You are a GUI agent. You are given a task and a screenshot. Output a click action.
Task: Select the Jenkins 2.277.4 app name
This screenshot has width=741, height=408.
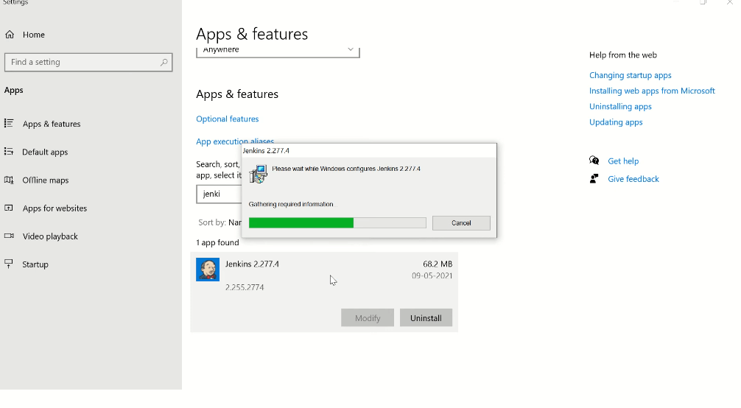coord(252,264)
